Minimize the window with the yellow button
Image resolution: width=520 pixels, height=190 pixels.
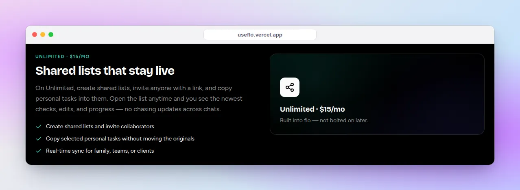click(x=43, y=35)
